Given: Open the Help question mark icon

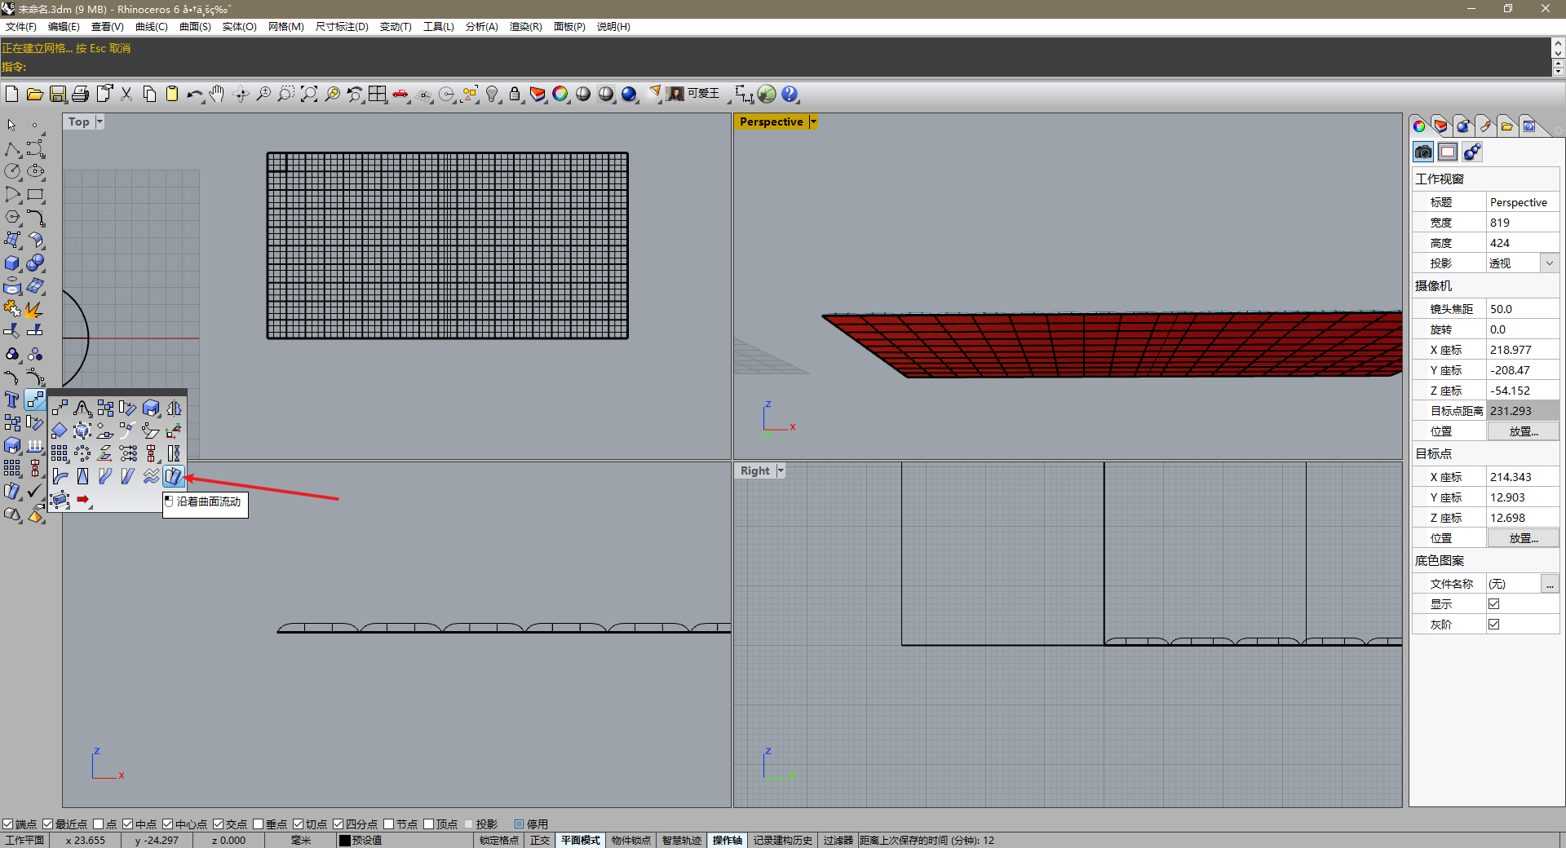Looking at the screenshot, I should click(x=790, y=95).
